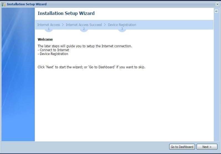221x154 pixels.
Task: Select the Internet Access Succeed step
Action: pos(84,25)
